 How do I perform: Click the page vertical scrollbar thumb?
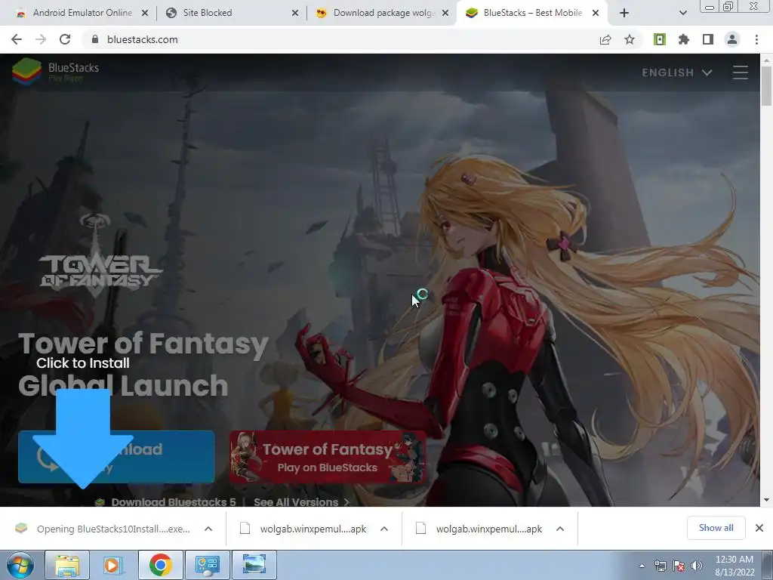coord(766,86)
